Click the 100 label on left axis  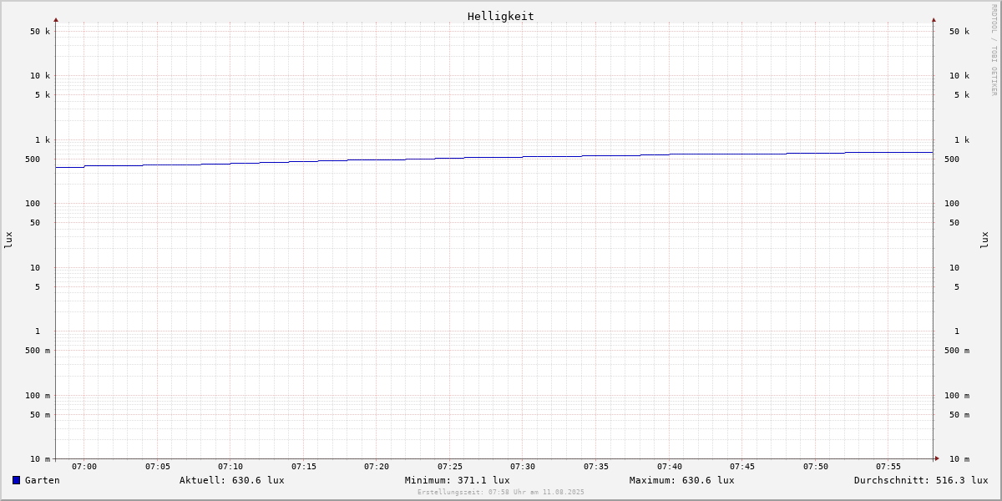[x=33, y=204]
